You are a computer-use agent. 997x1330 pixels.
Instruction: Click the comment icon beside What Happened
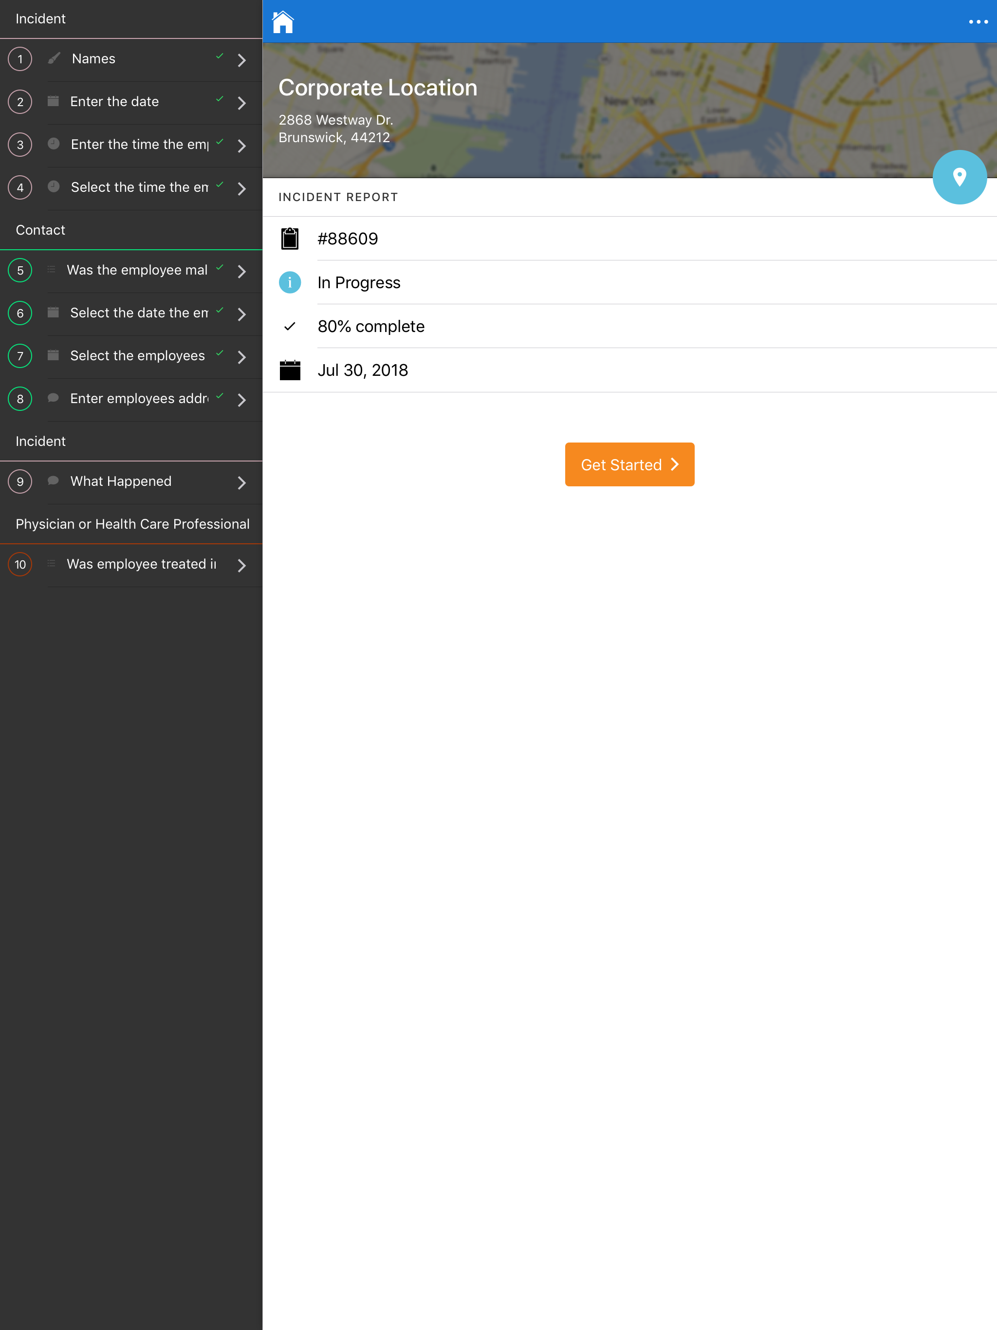(x=53, y=481)
